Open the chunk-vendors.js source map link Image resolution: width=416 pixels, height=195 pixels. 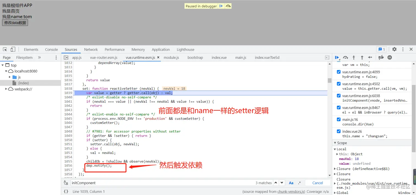pyautogui.click(x=291, y=192)
